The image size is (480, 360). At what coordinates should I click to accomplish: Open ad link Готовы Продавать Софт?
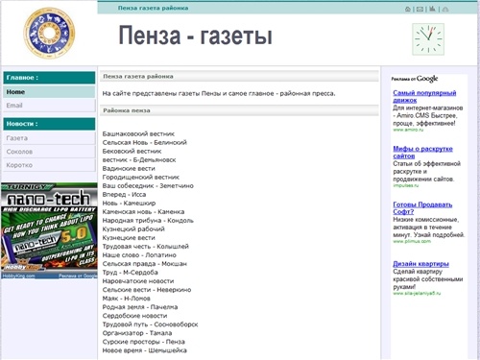[x=422, y=208]
